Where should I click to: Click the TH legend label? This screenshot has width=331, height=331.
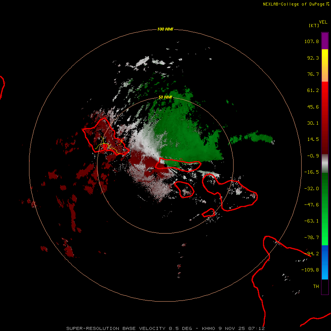pyautogui.click(x=316, y=286)
